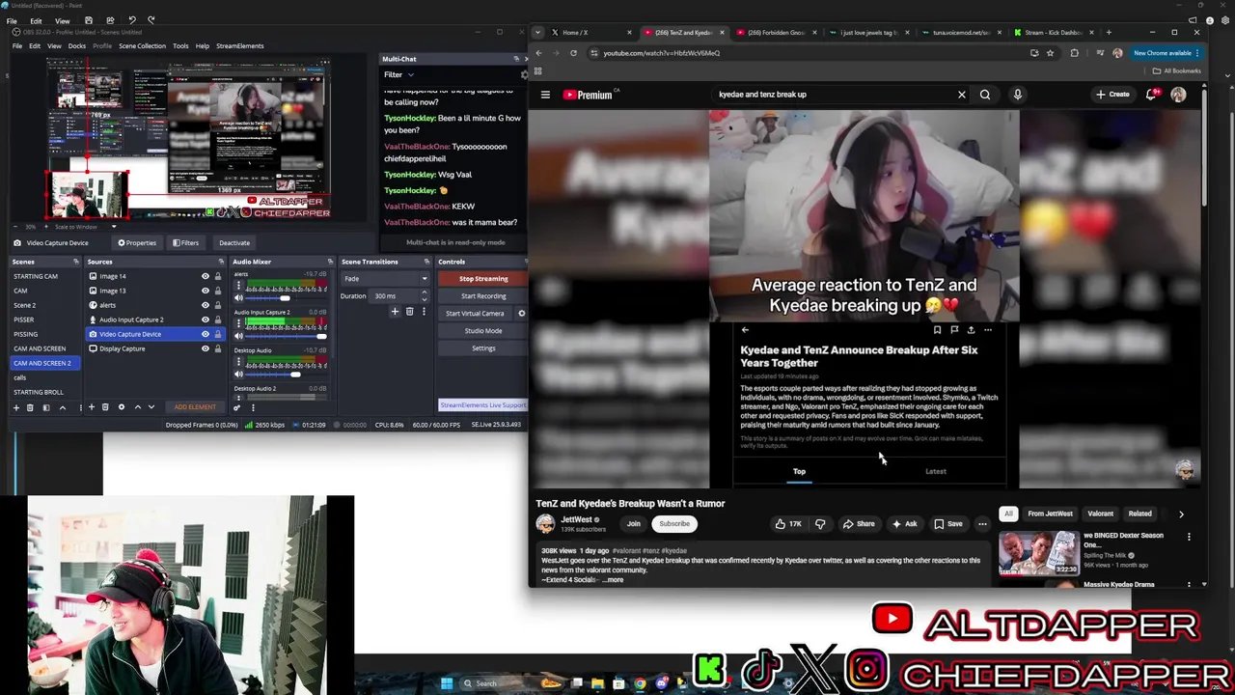Toggle lock on Display Capture source
The height and width of the screenshot is (695, 1235).
tap(217, 348)
